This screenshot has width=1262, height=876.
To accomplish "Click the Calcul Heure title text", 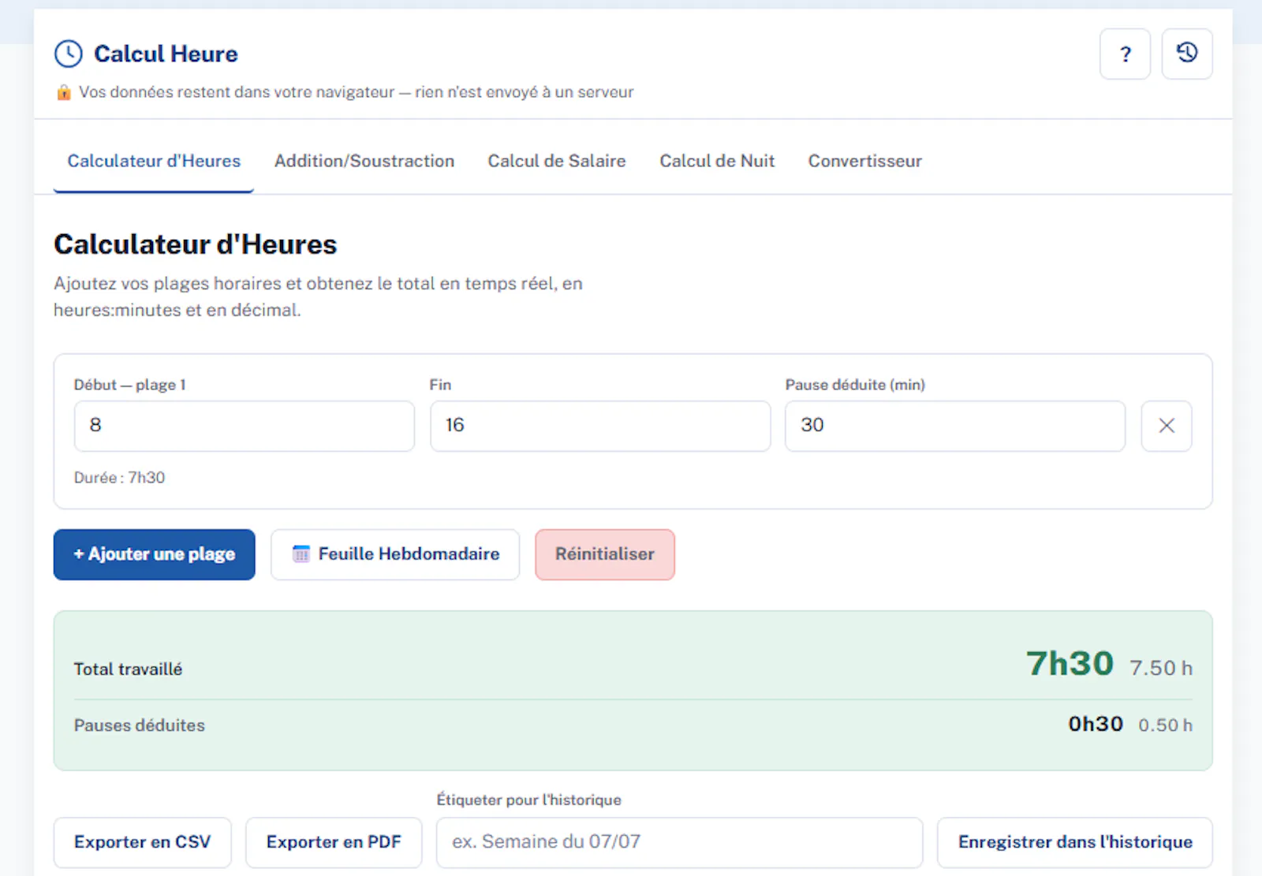I will click(x=166, y=54).
